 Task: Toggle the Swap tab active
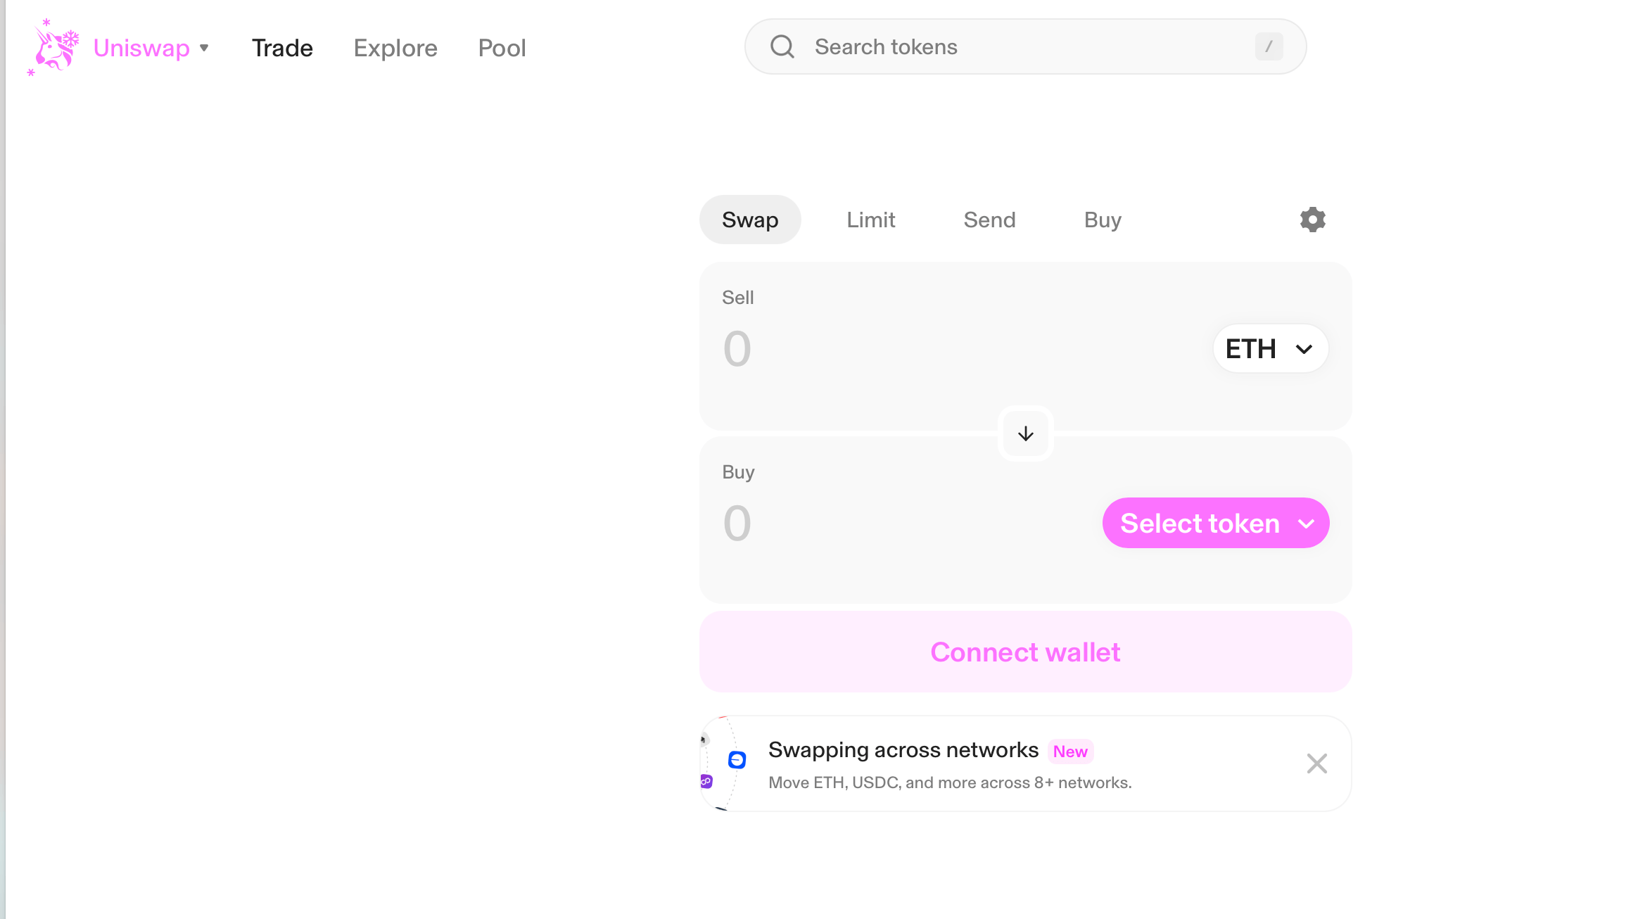(749, 220)
